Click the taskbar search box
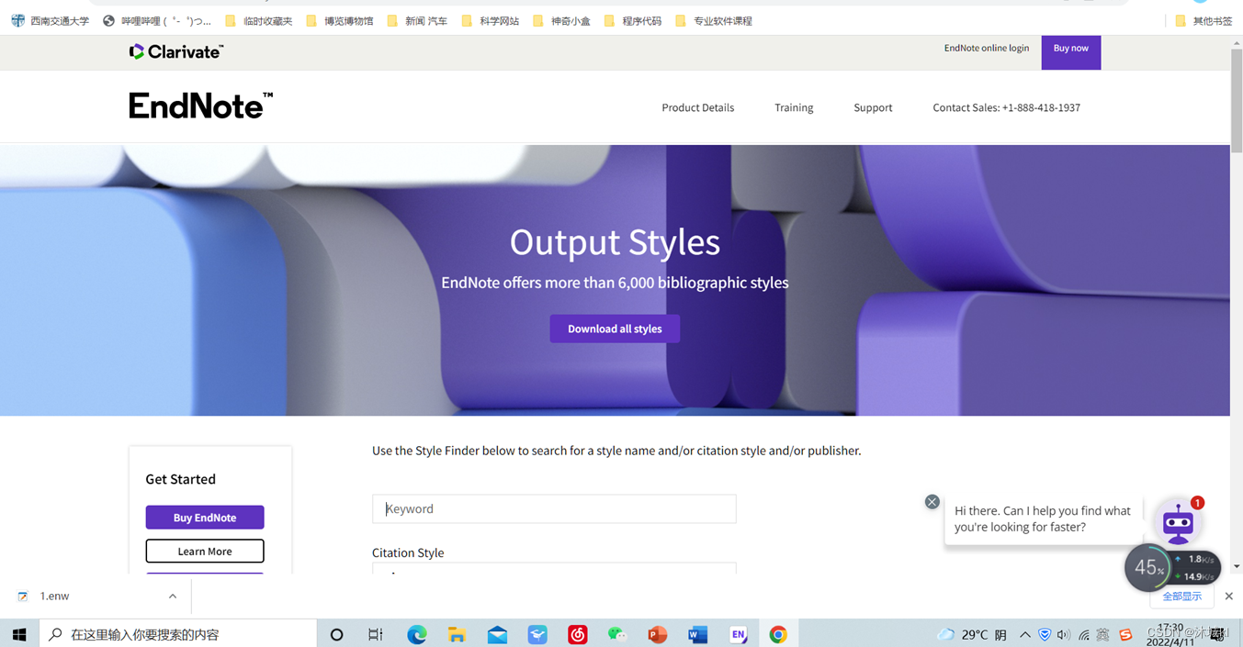 pyautogui.click(x=178, y=633)
